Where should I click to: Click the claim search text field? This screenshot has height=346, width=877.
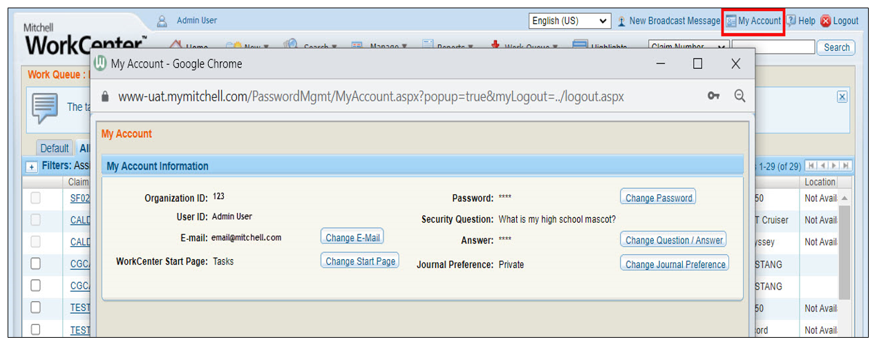pos(773,46)
